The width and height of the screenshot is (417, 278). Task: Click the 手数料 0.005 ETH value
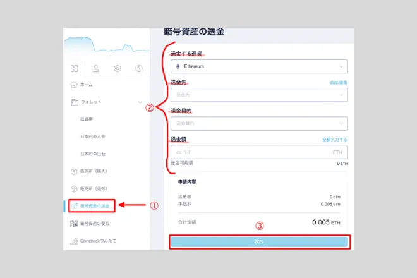point(330,204)
